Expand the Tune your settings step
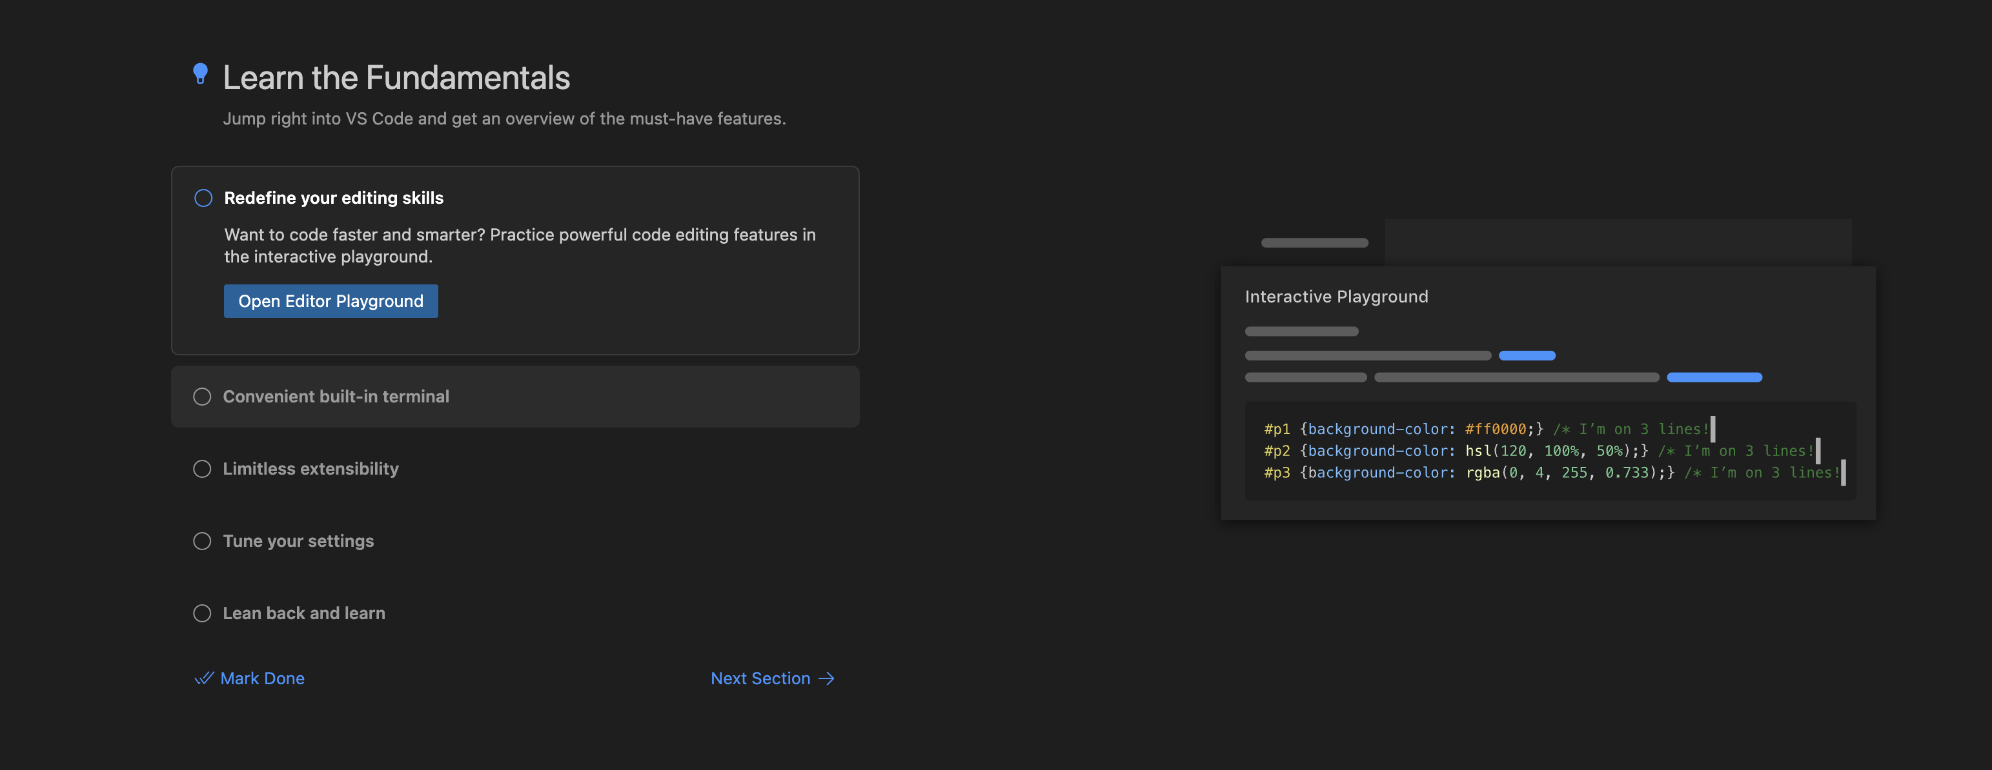 coord(298,540)
